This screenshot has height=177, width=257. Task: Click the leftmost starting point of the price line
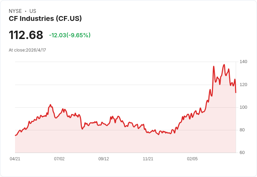[x=15, y=135]
